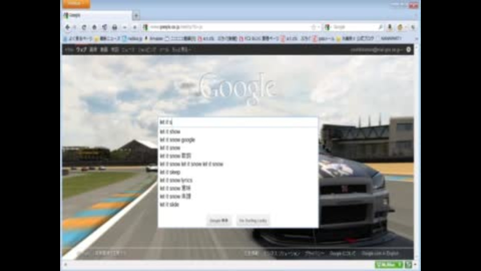
Task: Click the green square status bar icon
Action: click(408, 264)
